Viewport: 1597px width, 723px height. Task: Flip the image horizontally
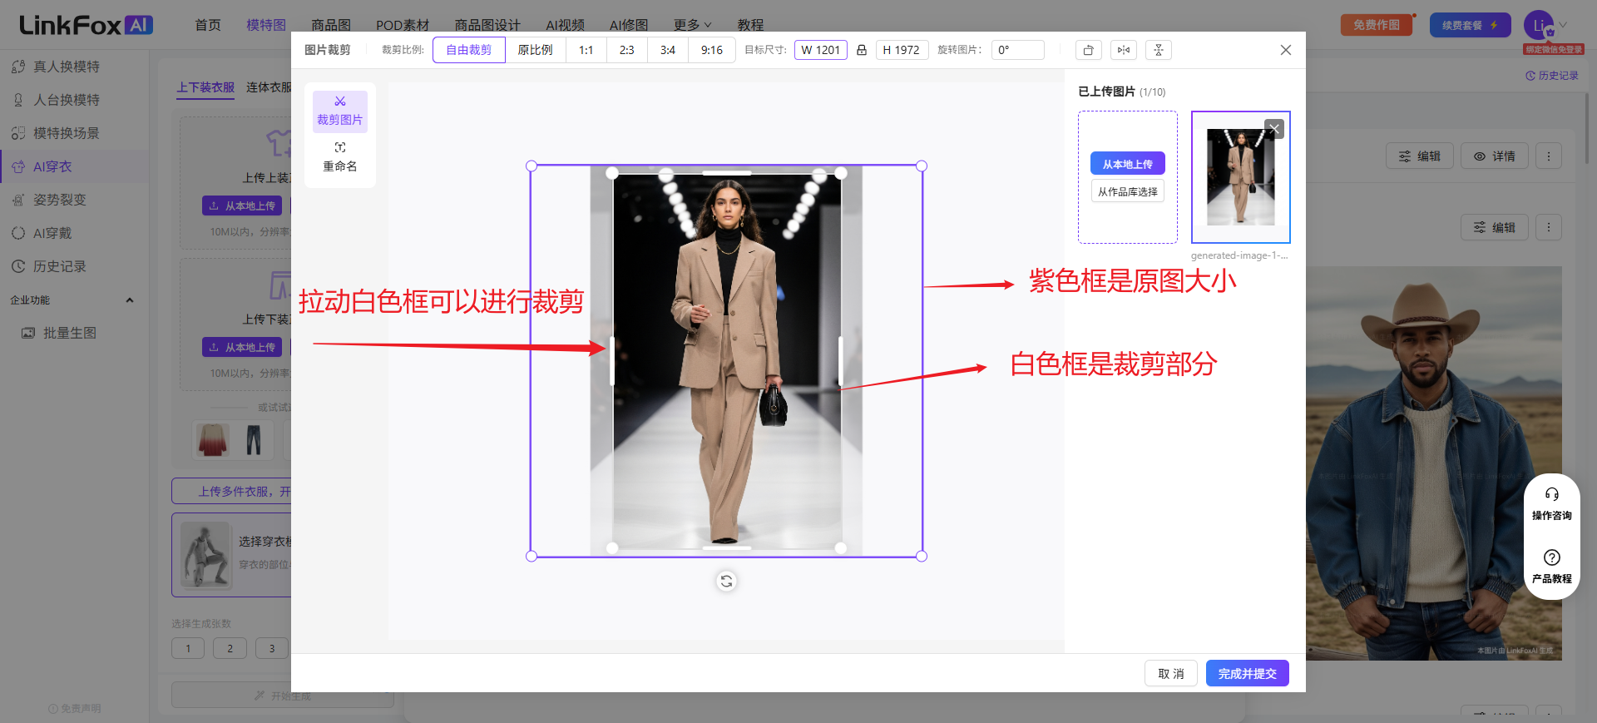[1124, 50]
